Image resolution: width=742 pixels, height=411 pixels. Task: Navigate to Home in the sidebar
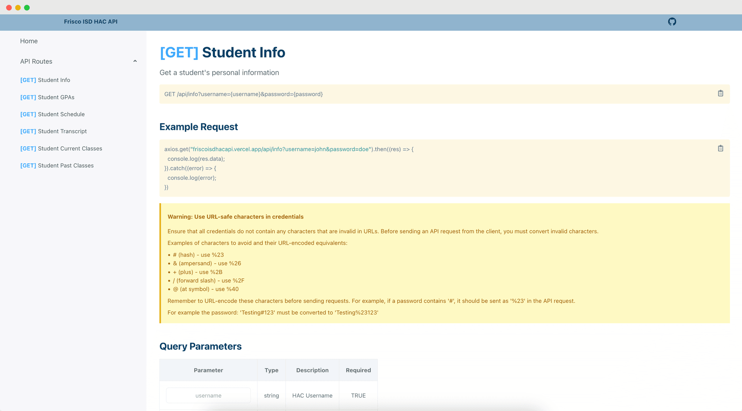pos(29,41)
